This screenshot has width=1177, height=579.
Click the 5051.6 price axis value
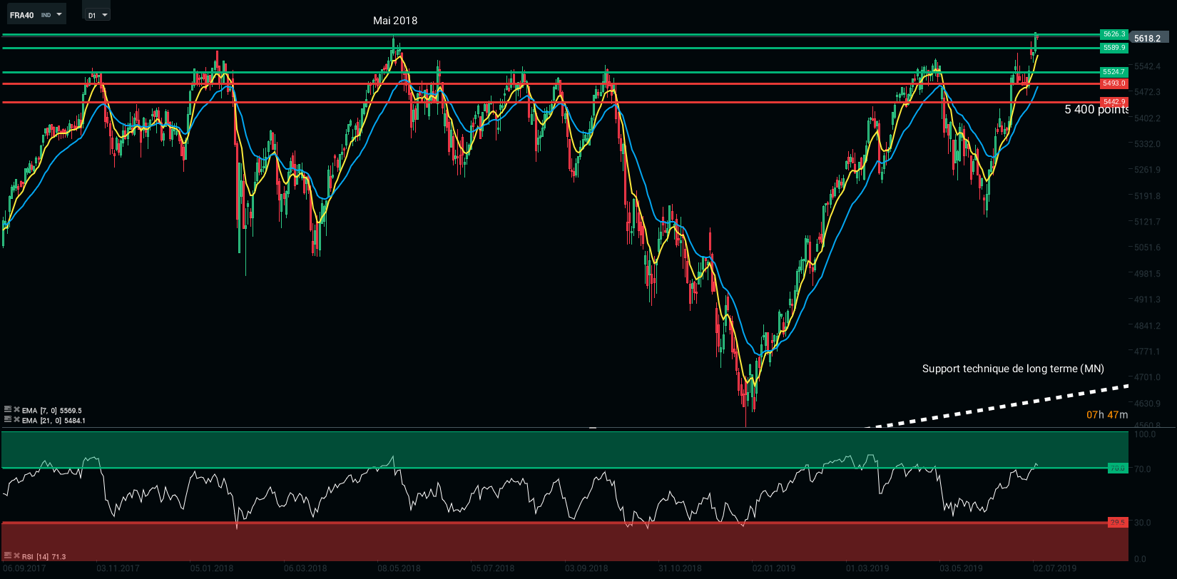pos(1148,247)
